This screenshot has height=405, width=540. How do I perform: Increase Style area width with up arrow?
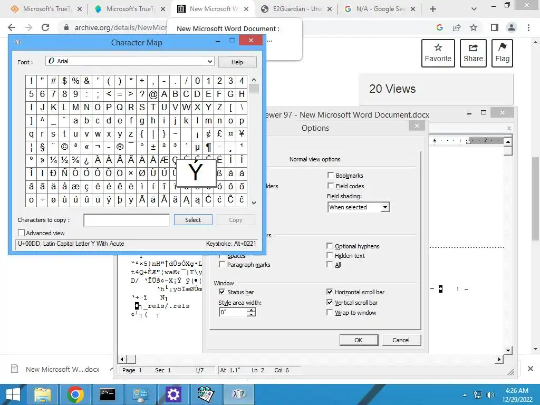(x=252, y=310)
